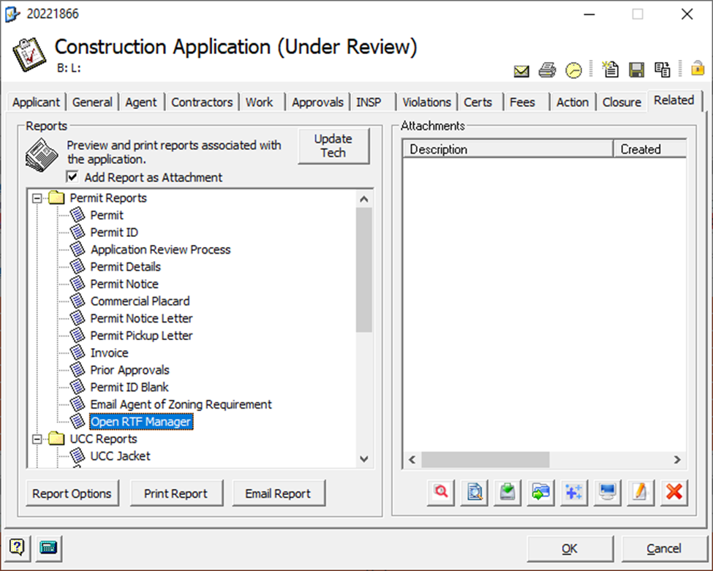Click the attachments scroll left arrow
713x571 pixels.
point(412,460)
